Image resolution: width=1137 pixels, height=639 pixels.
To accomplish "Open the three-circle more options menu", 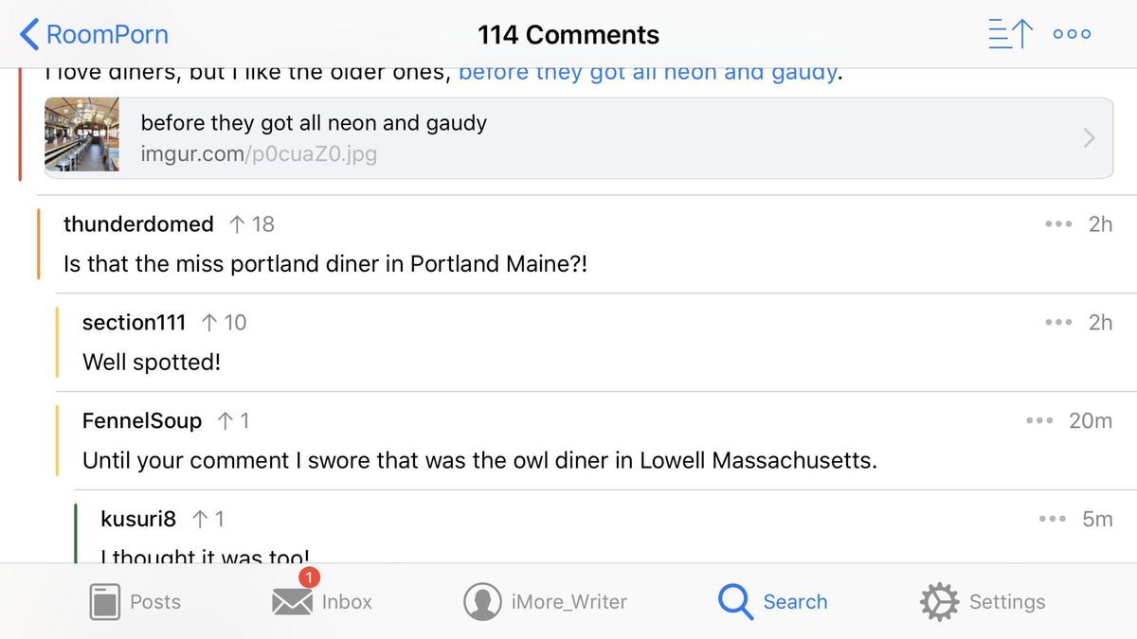I will (1072, 34).
